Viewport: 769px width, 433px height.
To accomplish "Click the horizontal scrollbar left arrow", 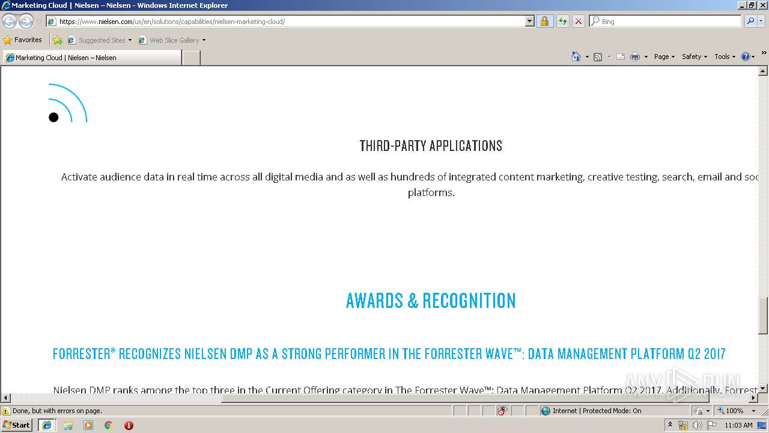I will [x=5, y=398].
